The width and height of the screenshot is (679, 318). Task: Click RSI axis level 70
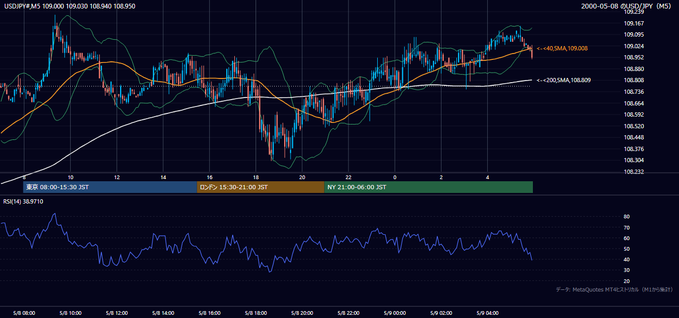coord(626,227)
